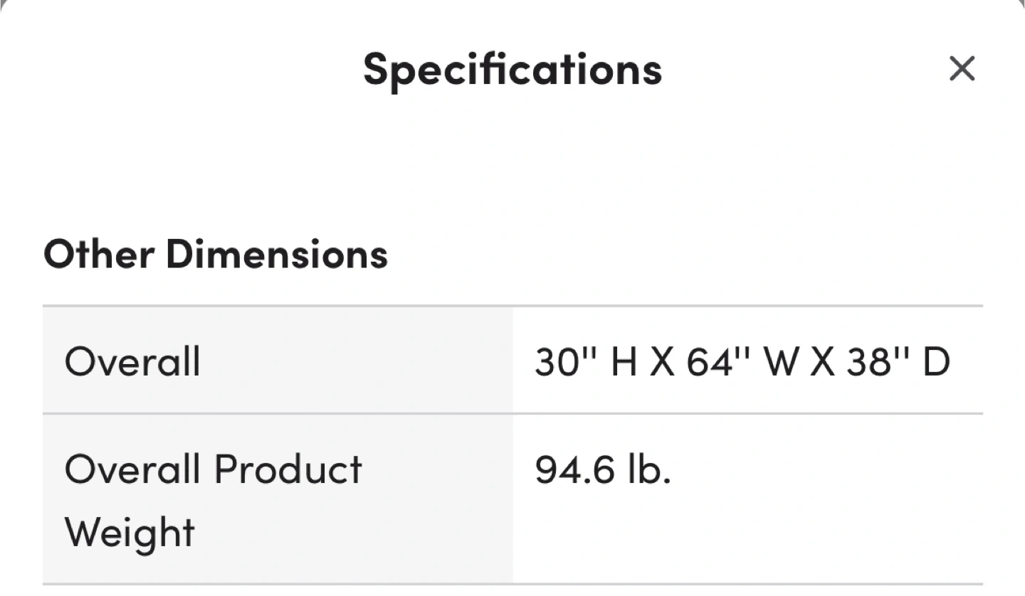This screenshot has width=1025, height=596.
Task: Click the second X separator in dimensions
Action: pos(822,361)
